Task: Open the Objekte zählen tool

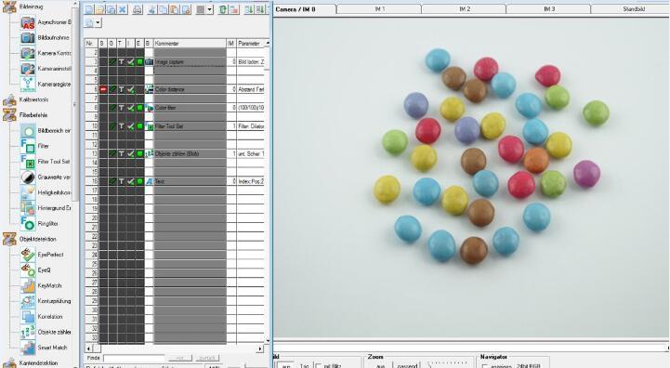Action: 28,332
